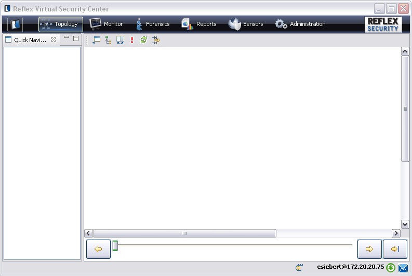
Task: Click the timeline slider handle
Action: (x=115, y=246)
